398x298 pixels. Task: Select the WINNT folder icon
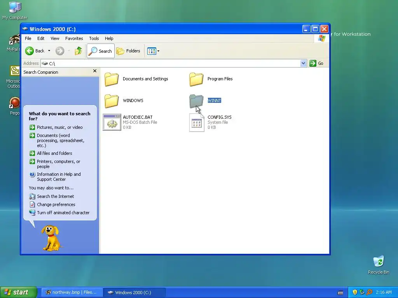point(196,100)
